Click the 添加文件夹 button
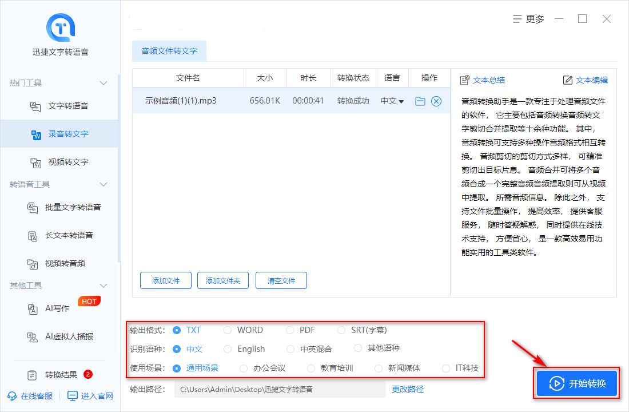The width and height of the screenshot is (629, 412). pyautogui.click(x=223, y=281)
